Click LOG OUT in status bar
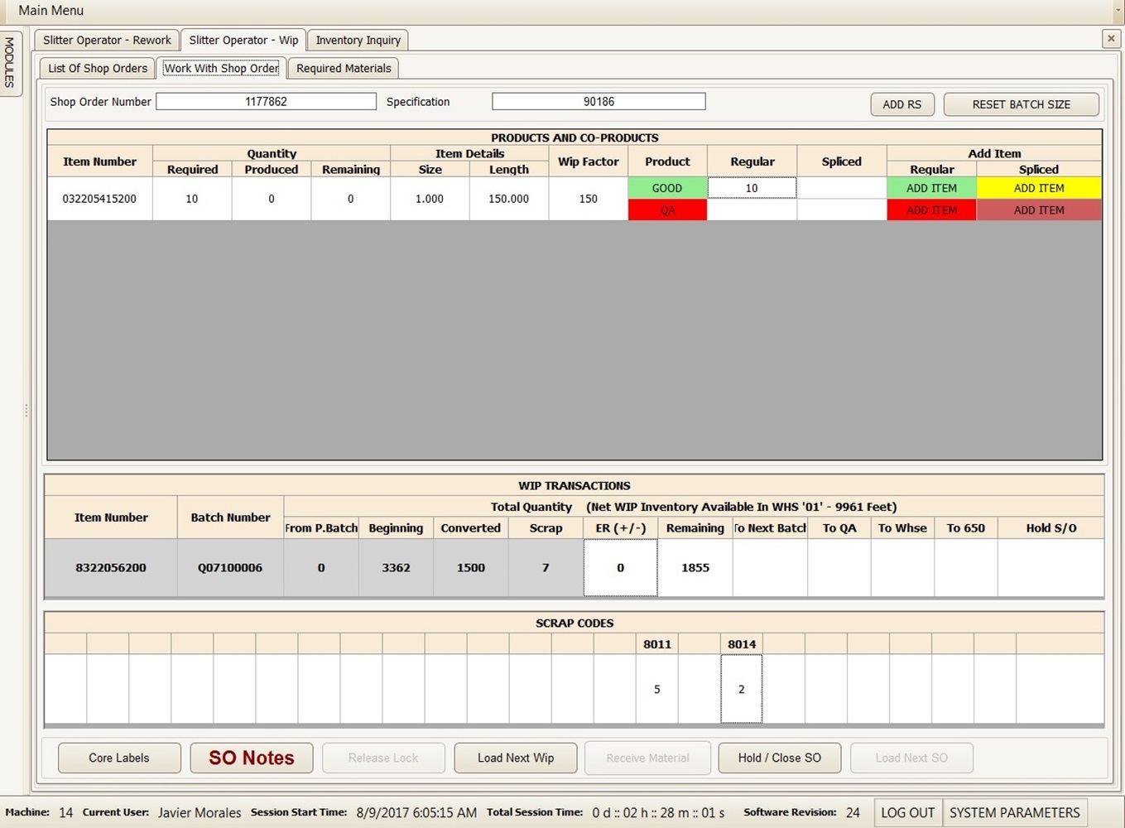 pos(907,812)
